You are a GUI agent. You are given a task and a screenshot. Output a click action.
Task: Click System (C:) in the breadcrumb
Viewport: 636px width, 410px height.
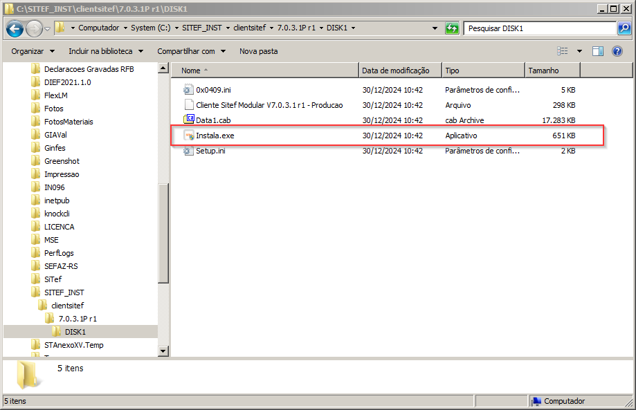[150, 28]
